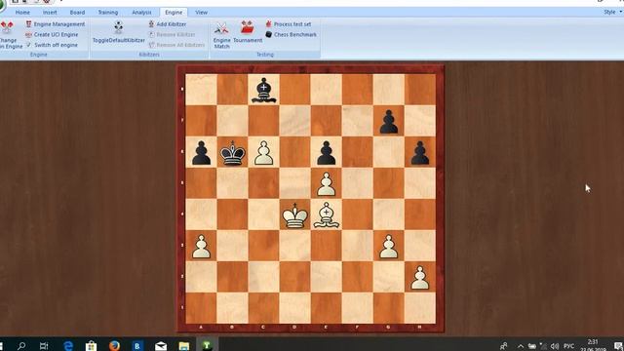Screen dimensions: 624x351
Task: Click the chess app taskbar icon
Action: (207, 345)
